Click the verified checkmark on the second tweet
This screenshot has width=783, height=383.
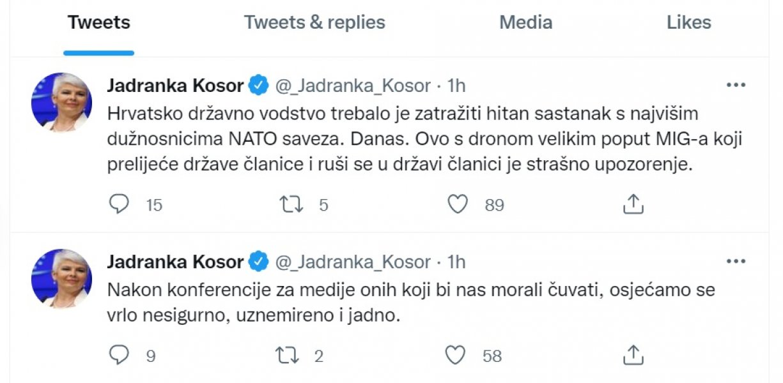(x=258, y=261)
